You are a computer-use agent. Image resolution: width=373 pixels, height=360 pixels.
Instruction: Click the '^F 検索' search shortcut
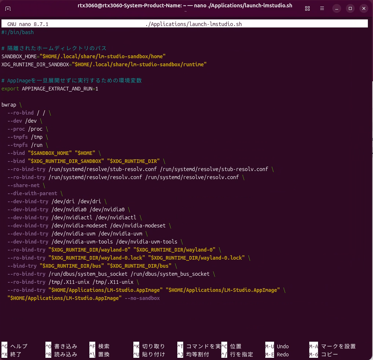[x=99, y=346]
